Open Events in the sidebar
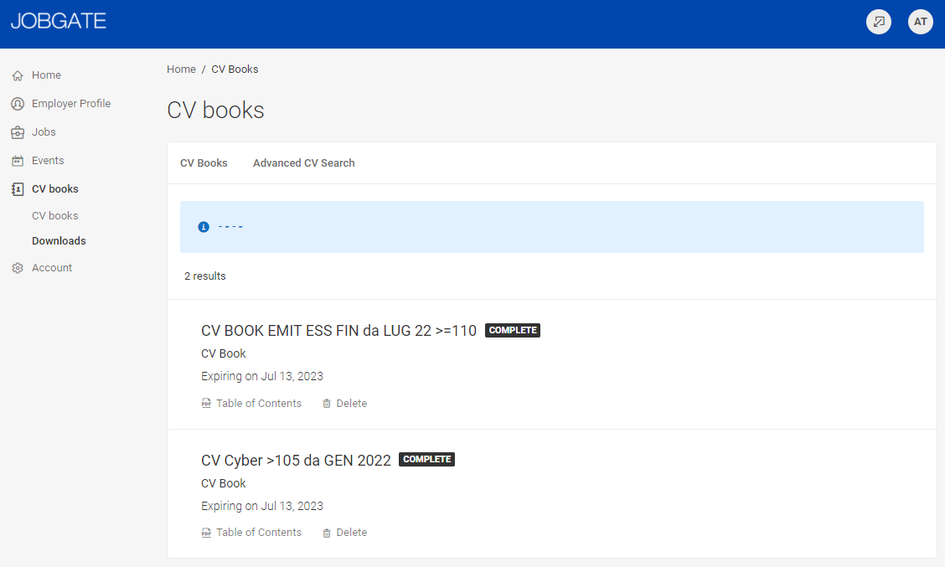The width and height of the screenshot is (945, 567). 48,160
